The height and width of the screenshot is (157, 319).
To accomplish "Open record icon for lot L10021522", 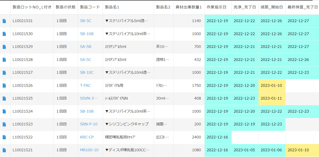I will pos(4,137).
